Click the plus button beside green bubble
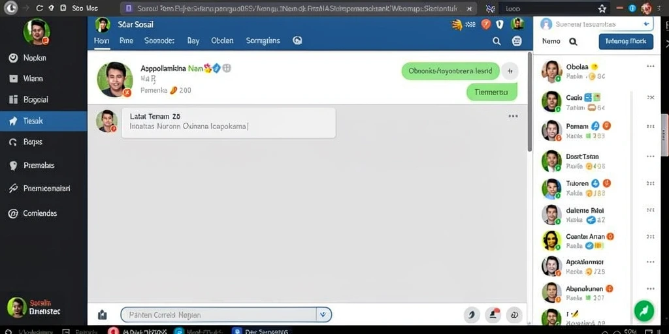The image size is (669, 334). 510,71
